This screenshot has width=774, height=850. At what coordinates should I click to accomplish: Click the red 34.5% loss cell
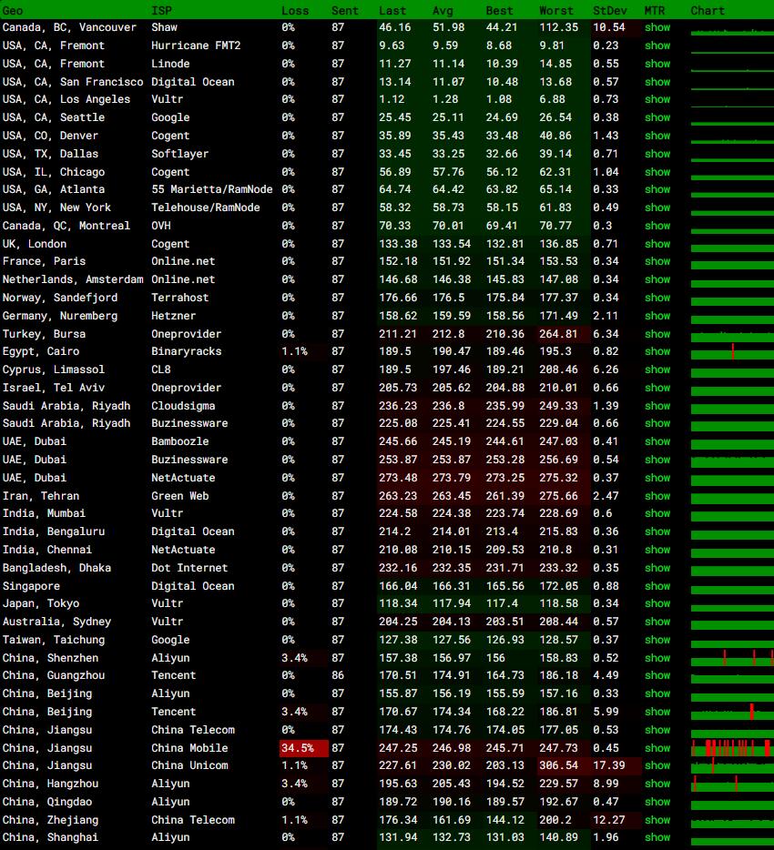pyautogui.click(x=304, y=747)
